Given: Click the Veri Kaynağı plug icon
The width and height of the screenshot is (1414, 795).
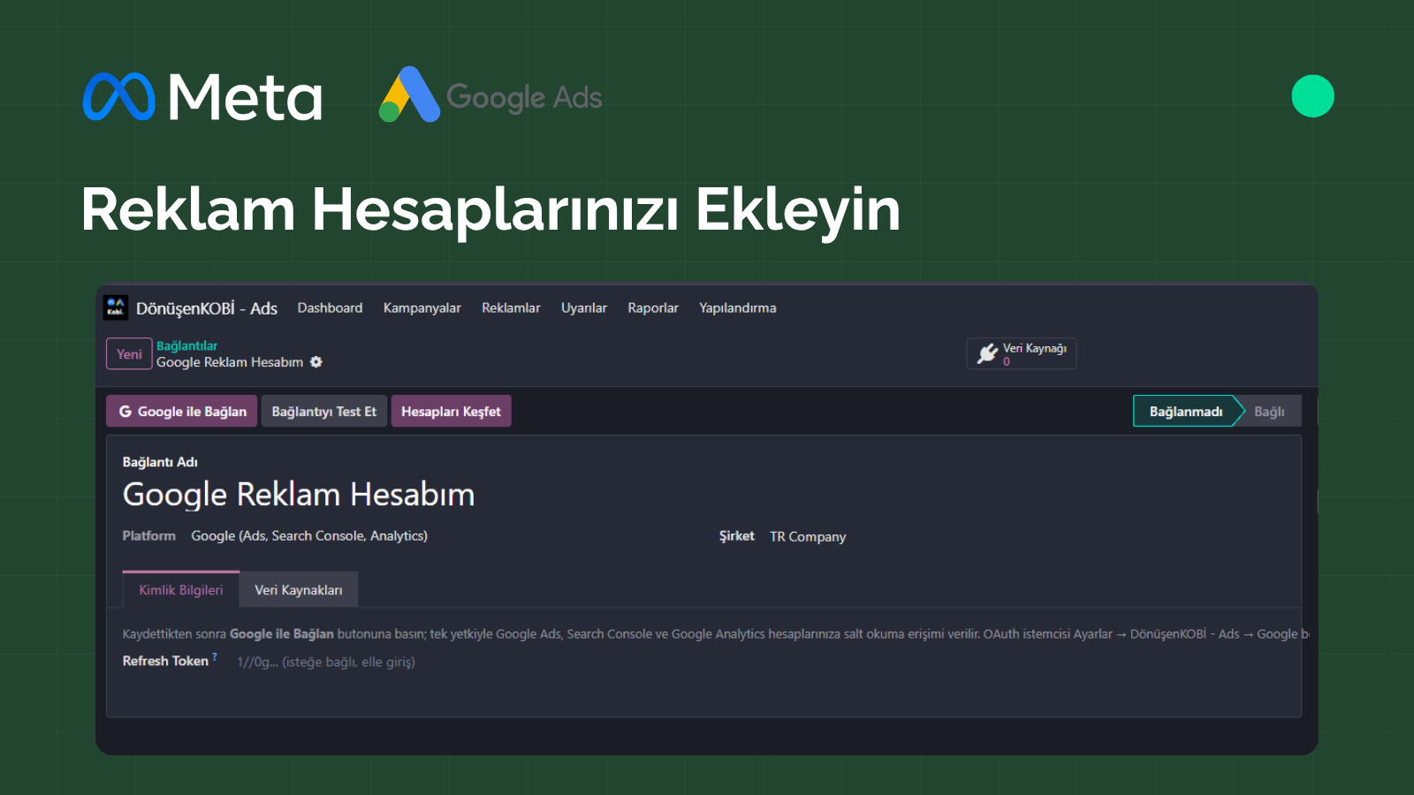Looking at the screenshot, I should (x=987, y=354).
